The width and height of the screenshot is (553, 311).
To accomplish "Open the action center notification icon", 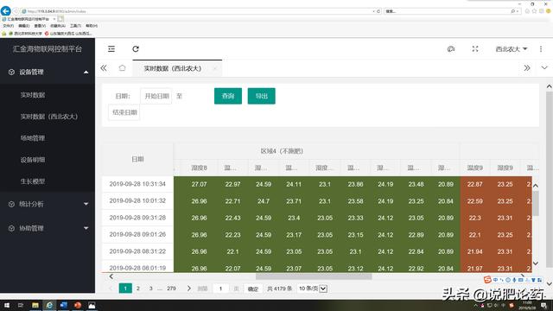I will (544, 305).
